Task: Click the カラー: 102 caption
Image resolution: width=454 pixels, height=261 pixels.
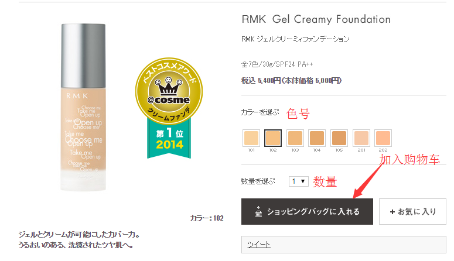Action: [x=207, y=218]
